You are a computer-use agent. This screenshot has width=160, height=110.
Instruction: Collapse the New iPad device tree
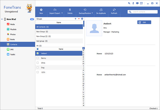tap(2, 19)
